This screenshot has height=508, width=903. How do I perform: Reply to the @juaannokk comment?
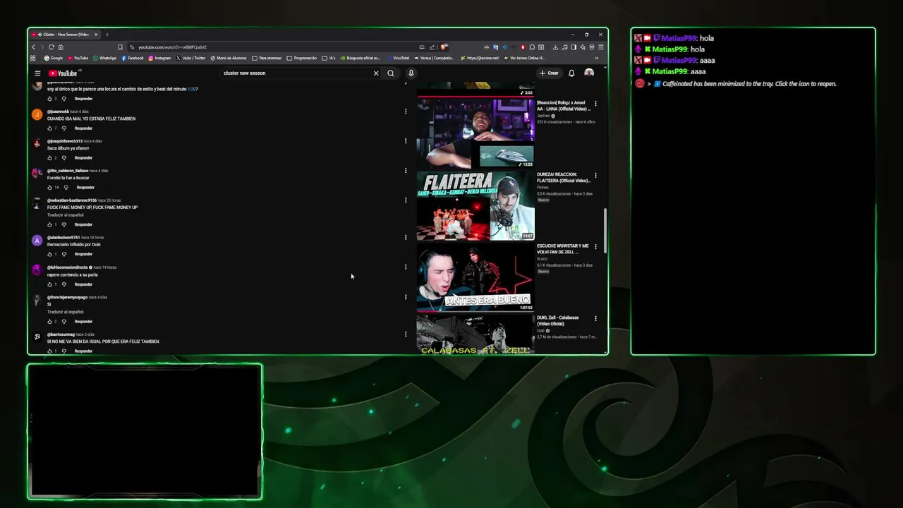[83, 128]
